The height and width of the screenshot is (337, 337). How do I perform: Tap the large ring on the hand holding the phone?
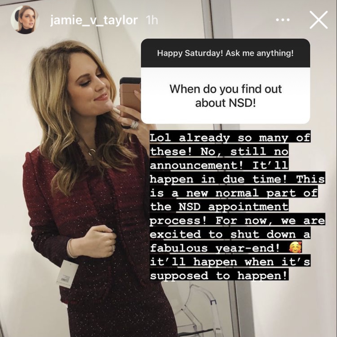pyautogui.click(x=135, y=125)
